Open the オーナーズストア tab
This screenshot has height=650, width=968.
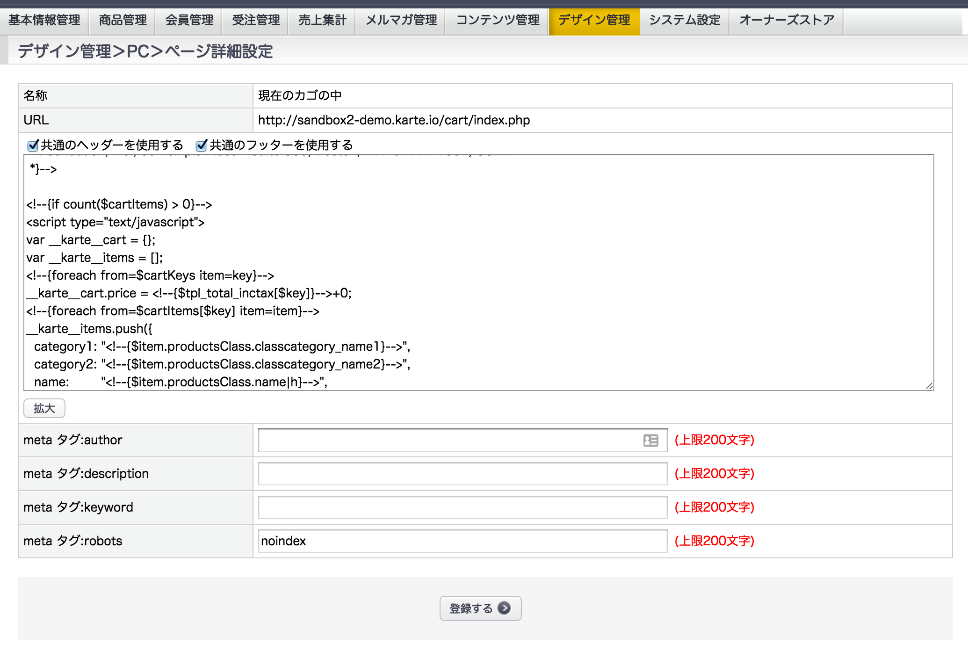pos(787,21)
